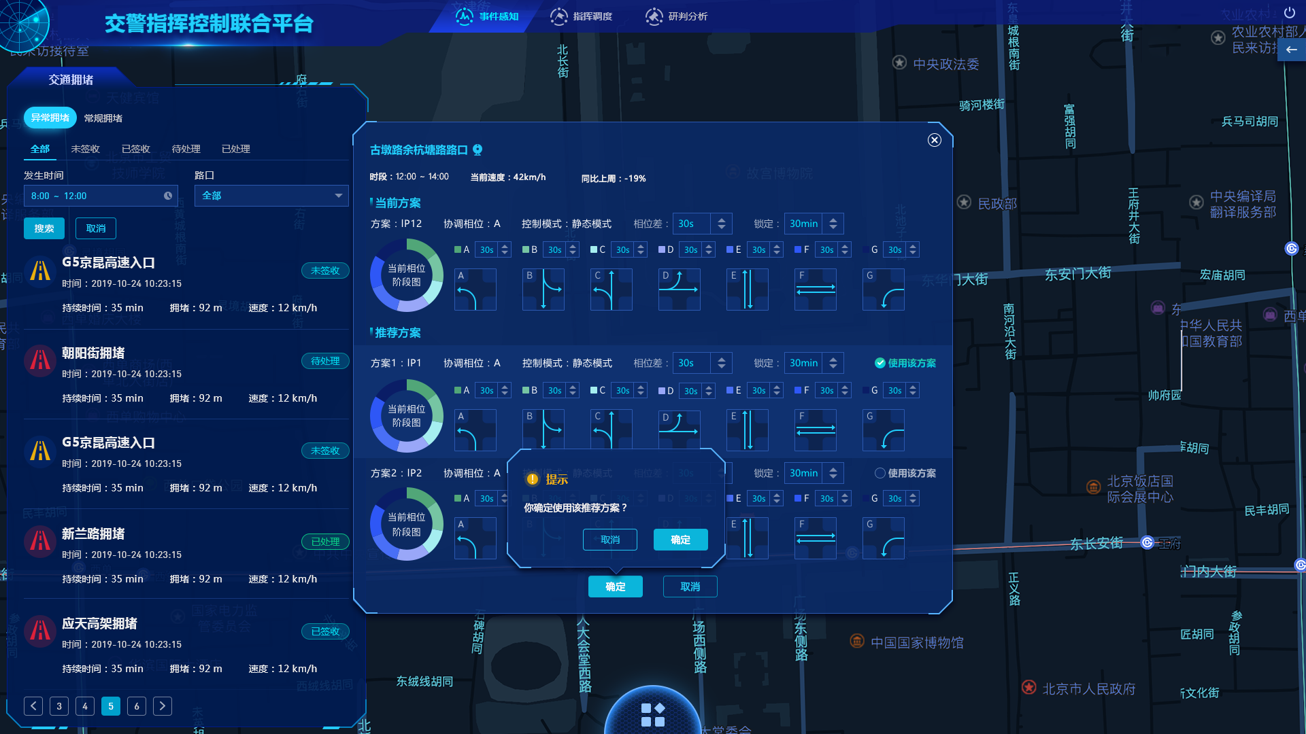The height and width of the screenshot is (734, 1306).
Task: Select 使用该方案 for 方案2 IP2
Action: click(905, 473)
